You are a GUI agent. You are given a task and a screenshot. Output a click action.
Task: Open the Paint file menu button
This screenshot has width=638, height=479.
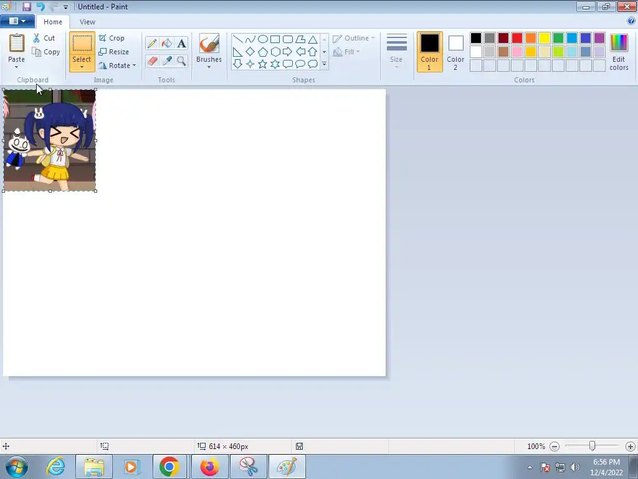pos(17,21)
